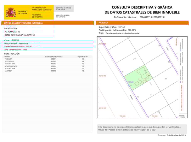The width and height of the screenshot is (191, 142).
Task: Click the 'CONSTRUCCIÓN' section heading
Action: coord(12,54)
